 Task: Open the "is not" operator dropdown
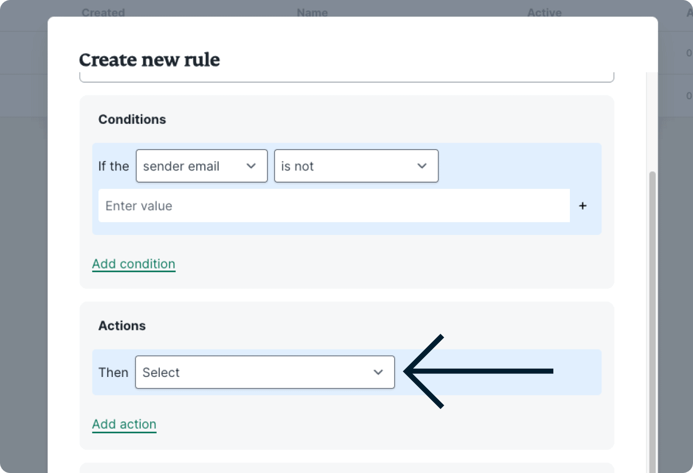pos(356,166)
